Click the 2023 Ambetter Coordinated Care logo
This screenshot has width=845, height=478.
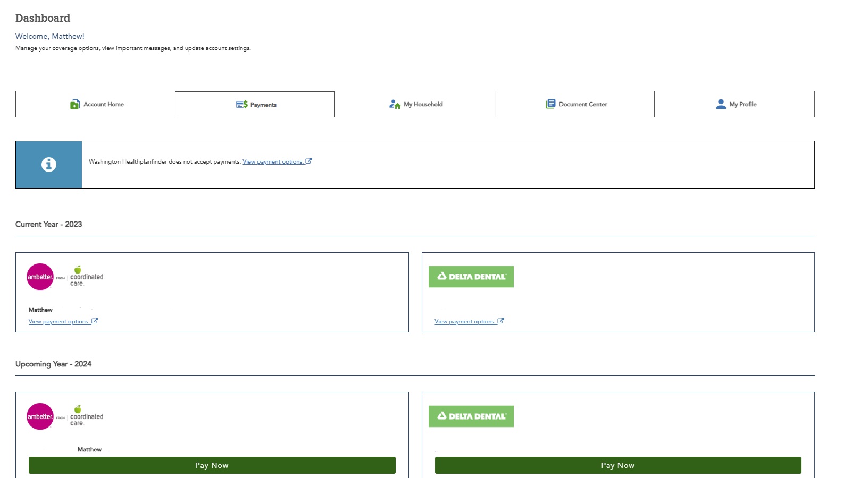coord(65,277)
